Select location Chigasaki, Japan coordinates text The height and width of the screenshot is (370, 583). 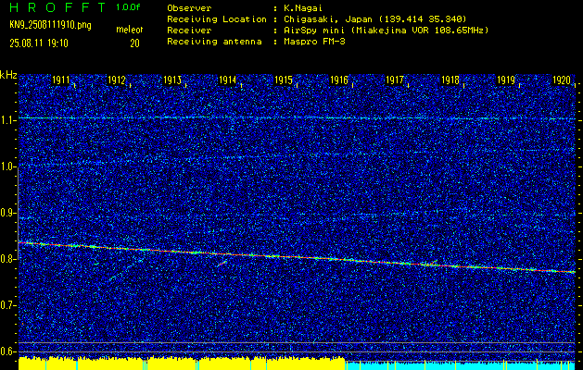pyautogui.click(x=374, y=18)
